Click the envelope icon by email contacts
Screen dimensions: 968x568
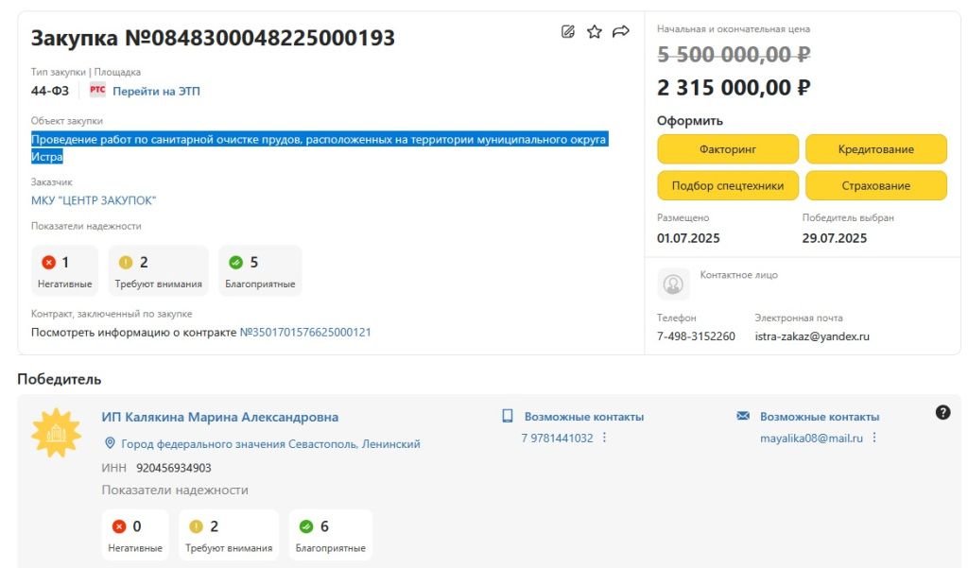tap(742, 416)
